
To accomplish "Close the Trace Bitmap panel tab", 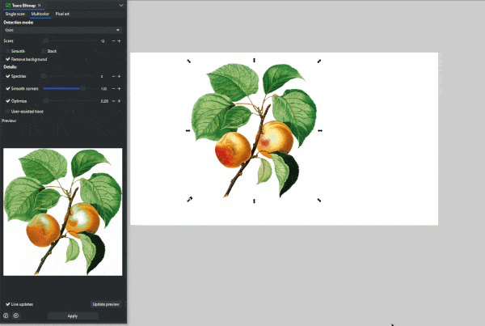I will (x=40, y=6).
